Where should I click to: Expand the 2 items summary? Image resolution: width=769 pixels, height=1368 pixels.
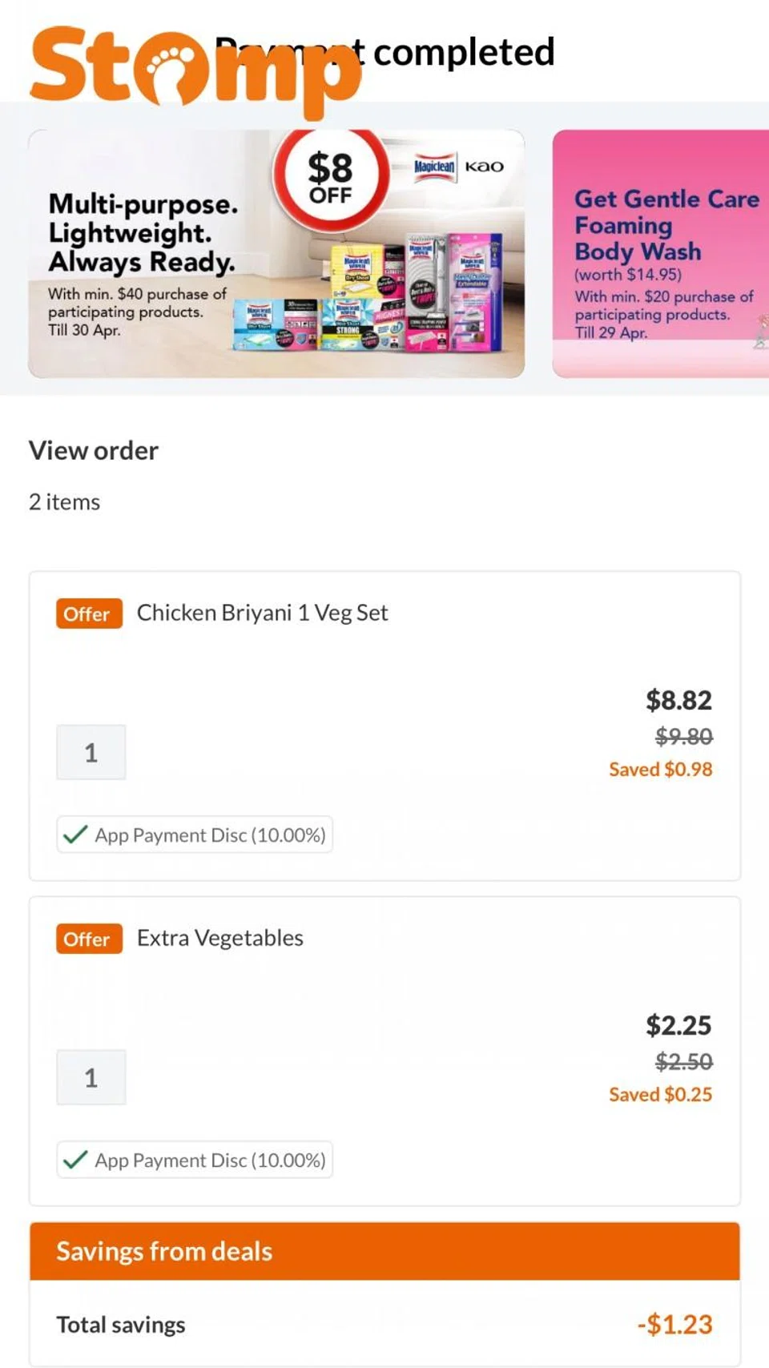[63, 502]
